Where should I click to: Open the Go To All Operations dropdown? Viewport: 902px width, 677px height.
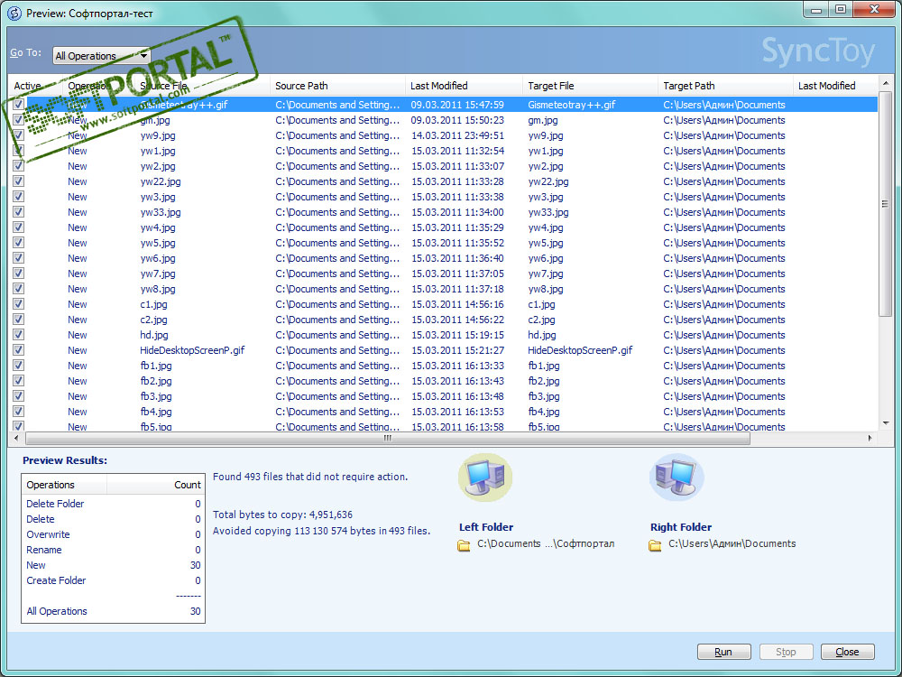point(101,56)
